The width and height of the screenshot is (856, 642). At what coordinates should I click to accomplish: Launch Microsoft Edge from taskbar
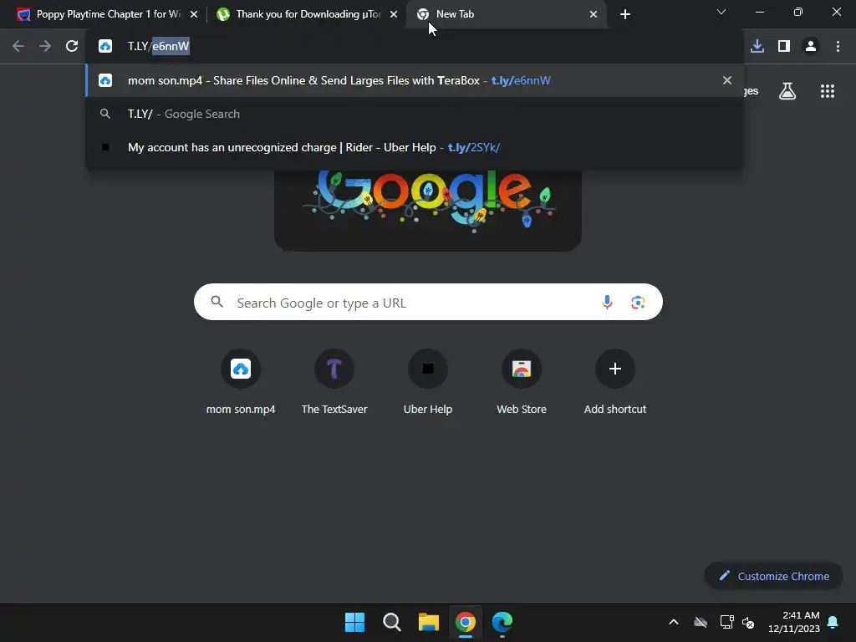pyautogui.click(x=502, y=622)
